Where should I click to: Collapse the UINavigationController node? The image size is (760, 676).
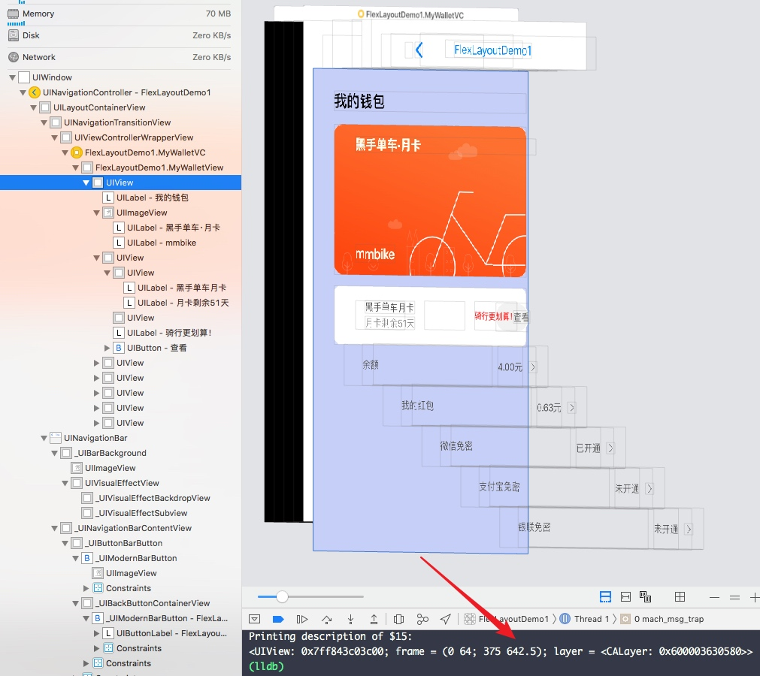pos(23,92)
